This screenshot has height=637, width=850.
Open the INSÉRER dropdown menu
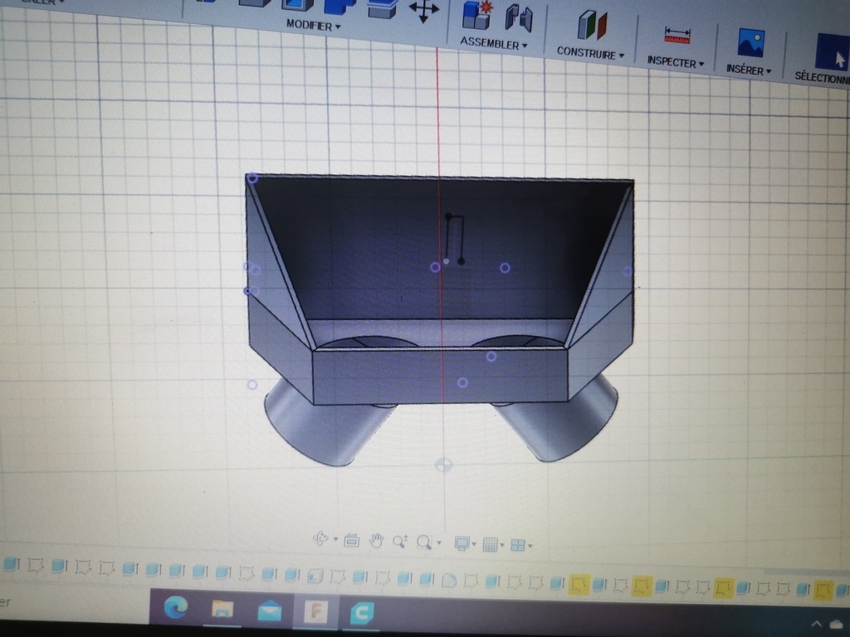(748, 70)
